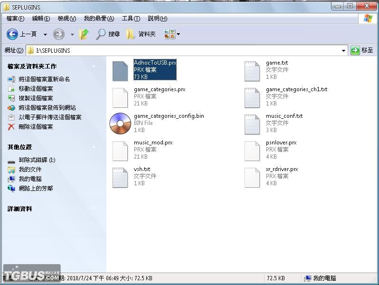Select the game_categories_ch1.txt document icon

click(x=252, y=98)
